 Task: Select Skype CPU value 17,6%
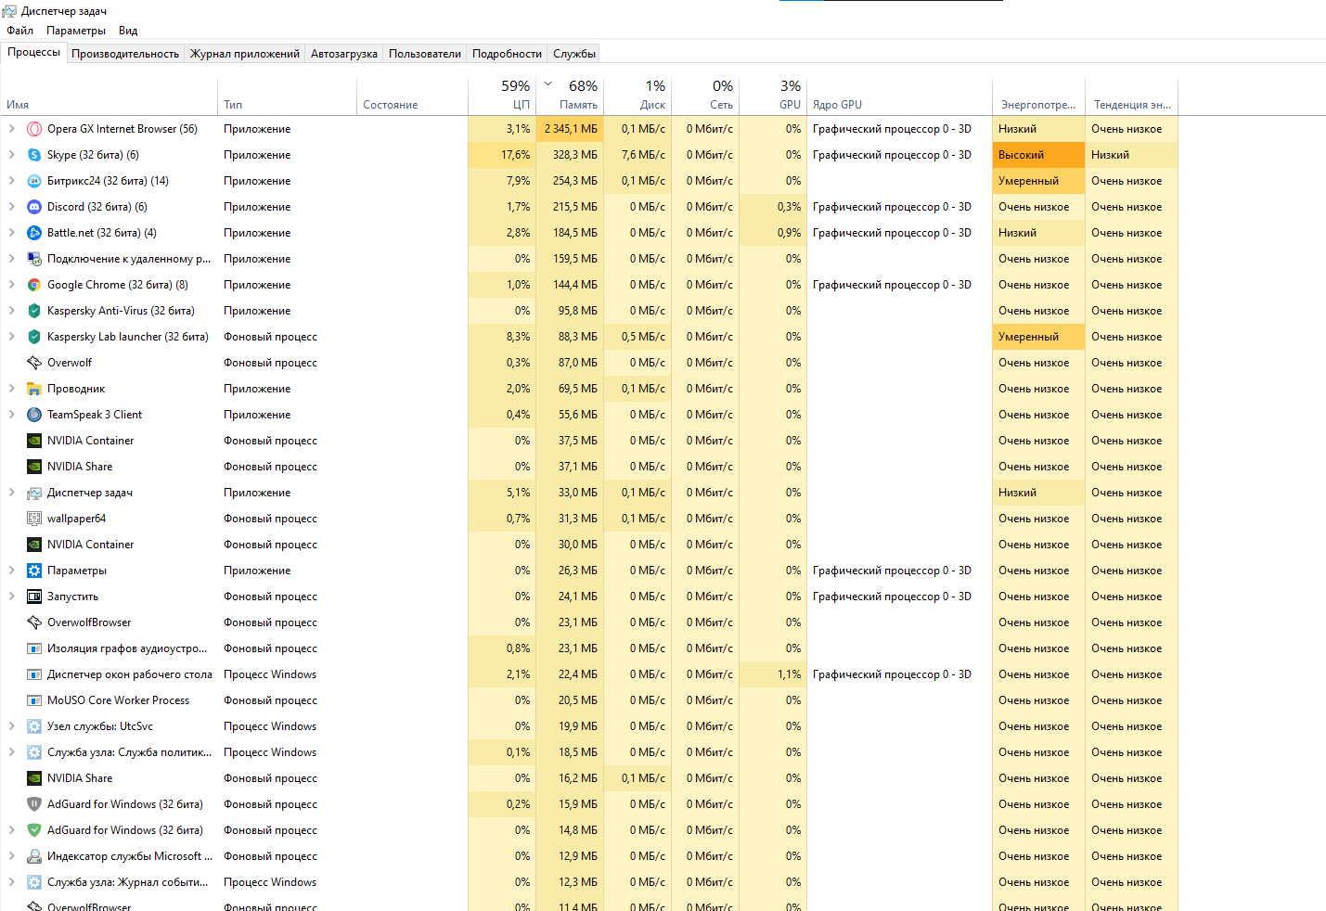coord(502,155)
